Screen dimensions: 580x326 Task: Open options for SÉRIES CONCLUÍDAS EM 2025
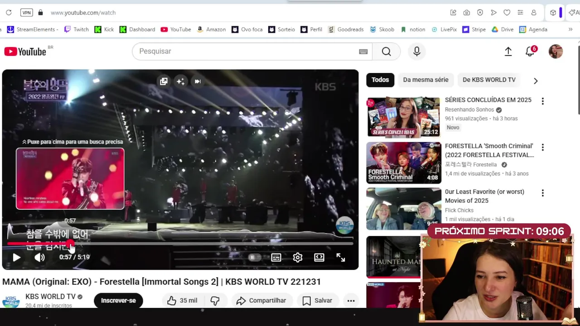click(x=542, y=101)
